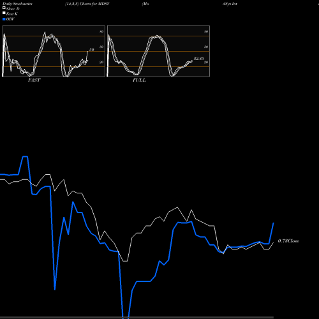Click the '32.33' value in FULL chart
The image size is (319, 319).
tap(199, 59)
